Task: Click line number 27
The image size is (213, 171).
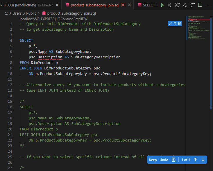Action: click(10, 168)
